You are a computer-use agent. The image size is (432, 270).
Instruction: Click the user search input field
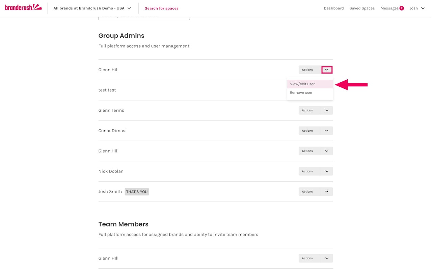coord(144,17)
